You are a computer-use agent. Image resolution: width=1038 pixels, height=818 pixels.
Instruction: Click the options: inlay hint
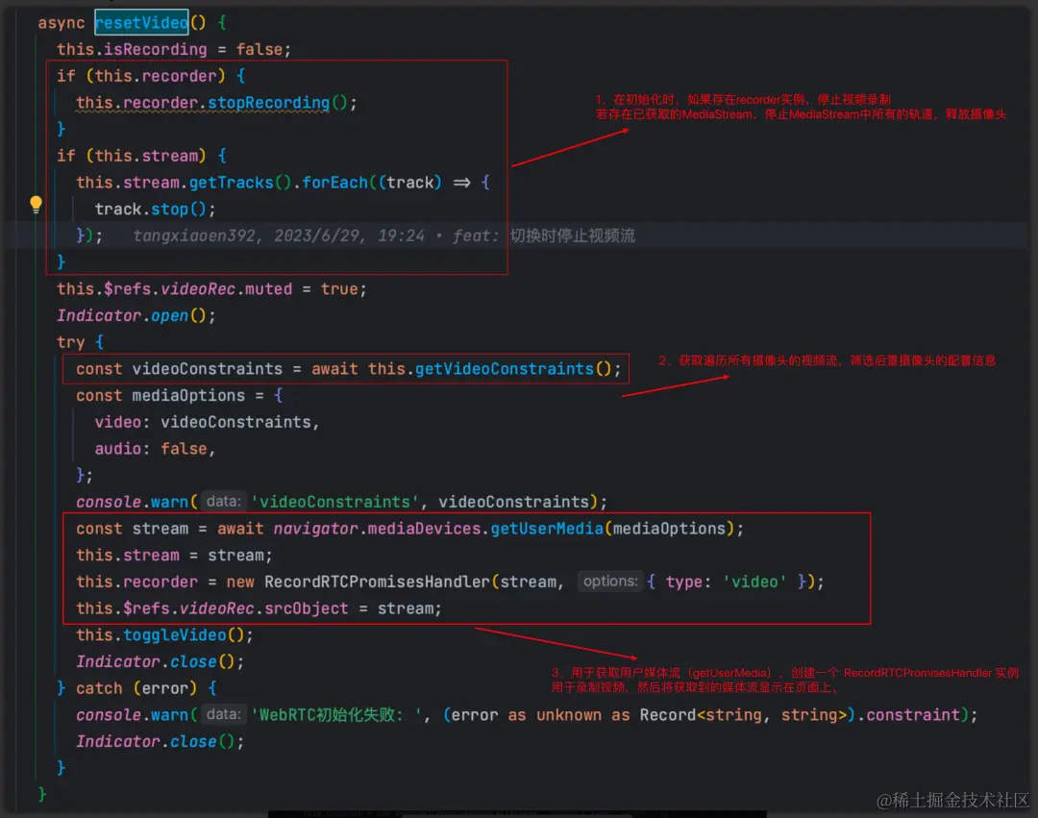(x=610, y=582)
